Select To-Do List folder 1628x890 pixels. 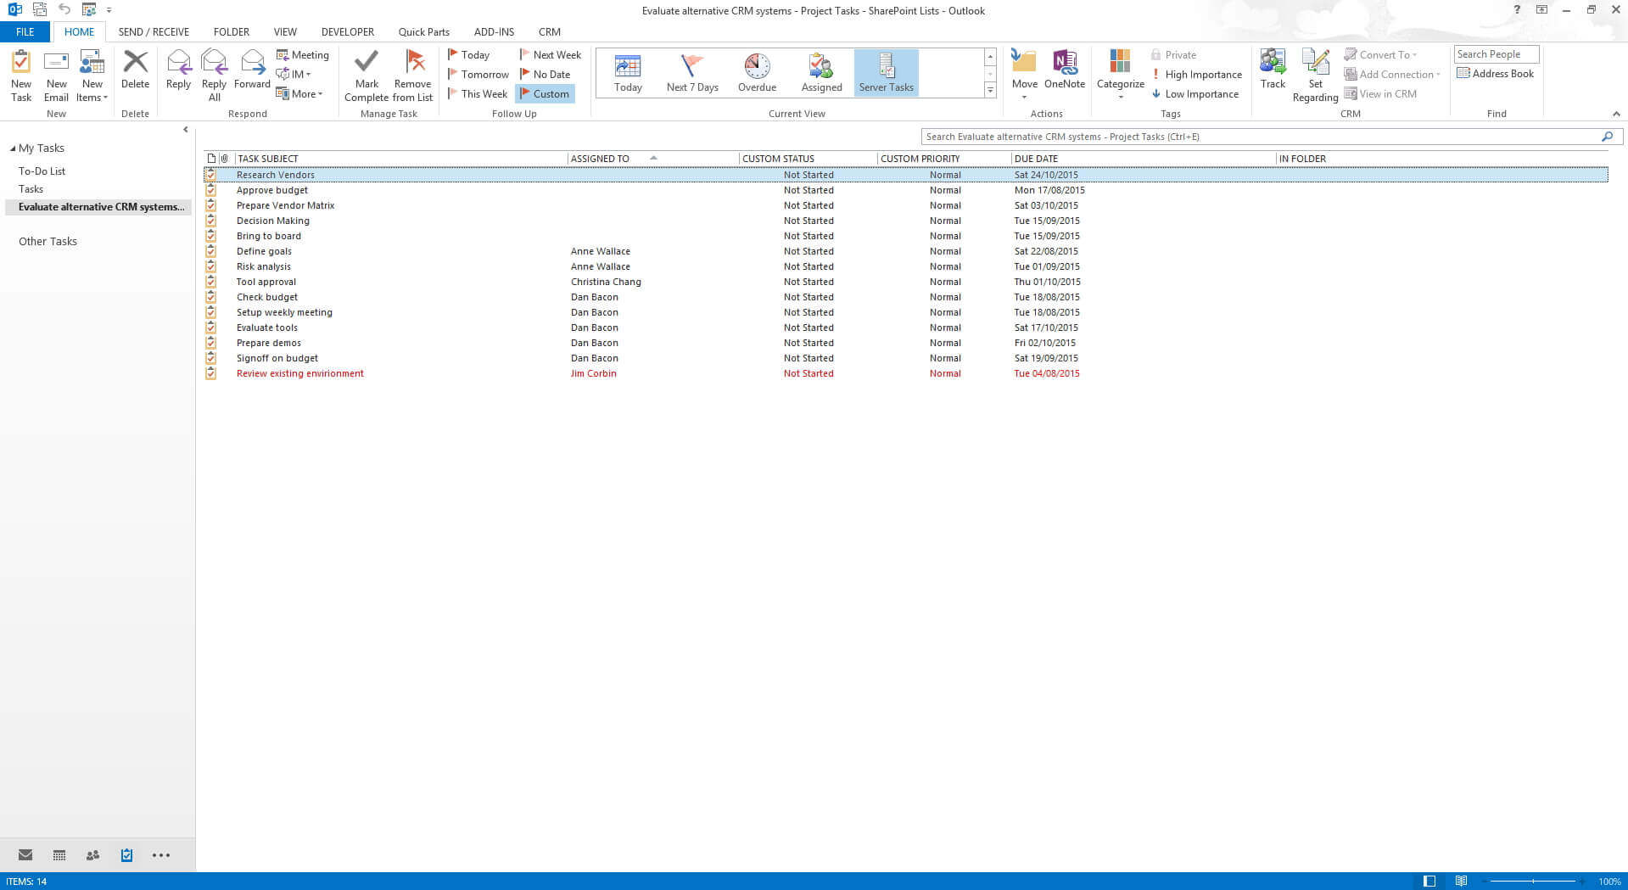(42, 171)
